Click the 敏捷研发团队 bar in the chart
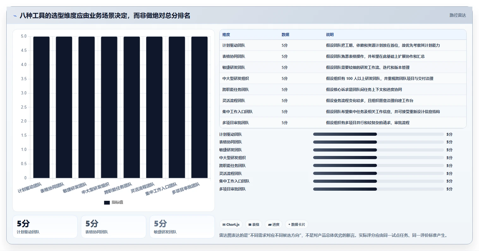 87,107
